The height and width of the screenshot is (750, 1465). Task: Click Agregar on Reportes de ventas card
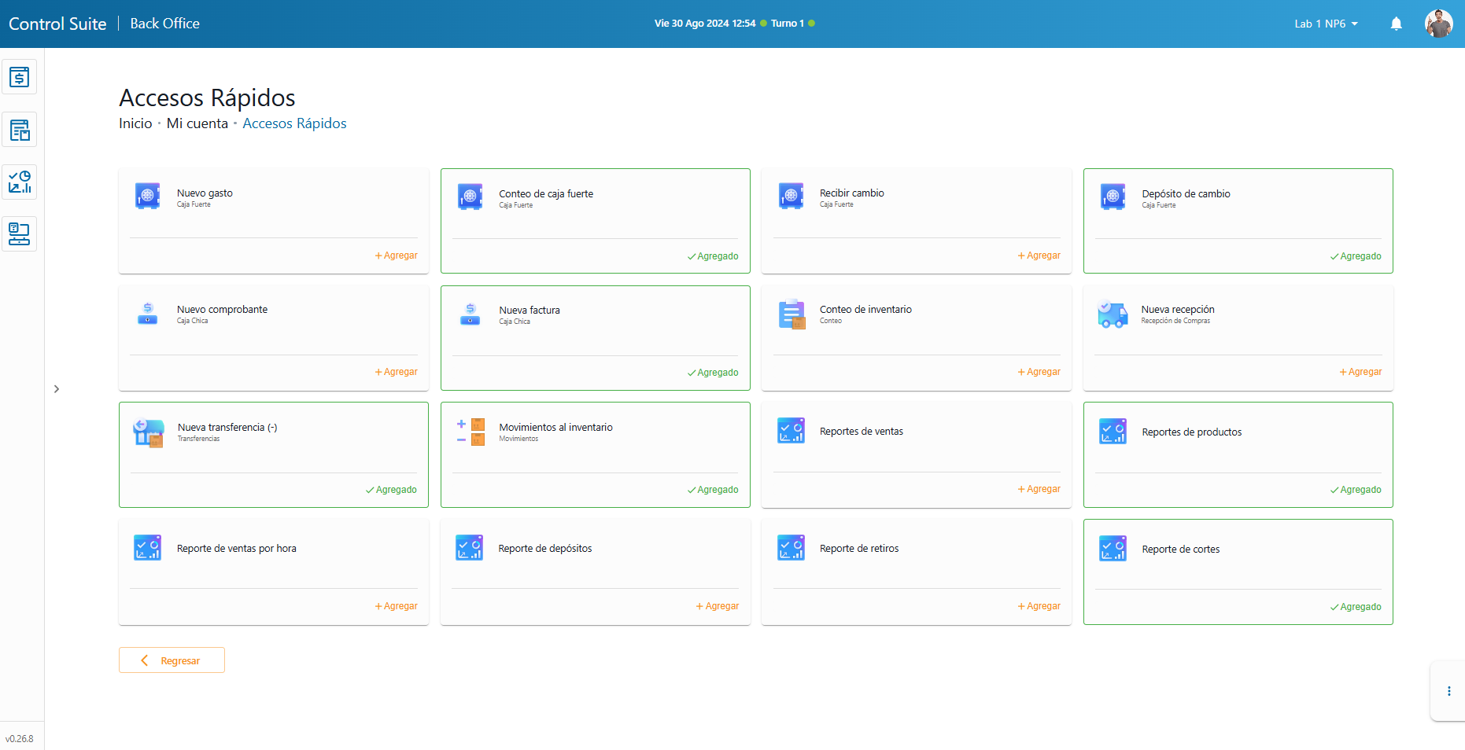coord(1039,489)
